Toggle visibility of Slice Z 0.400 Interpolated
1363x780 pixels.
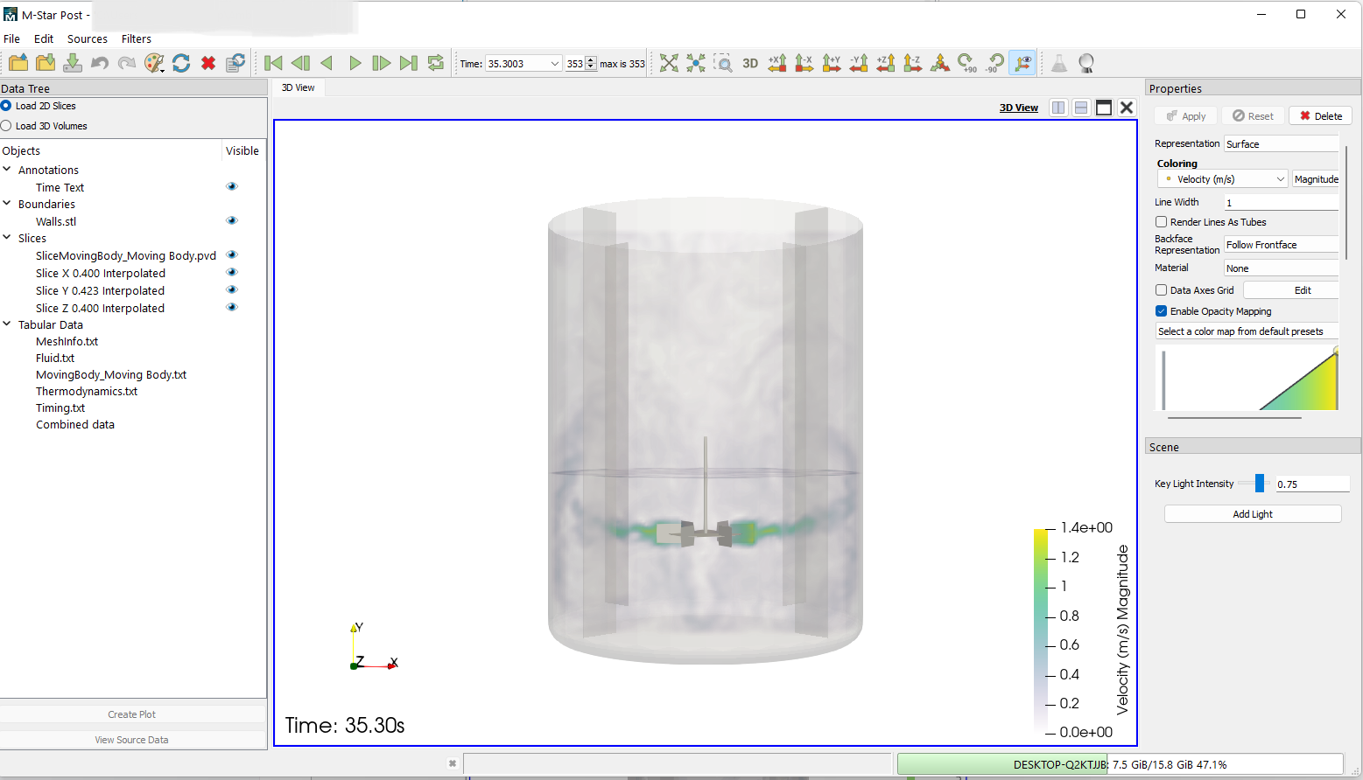[232, 307]
